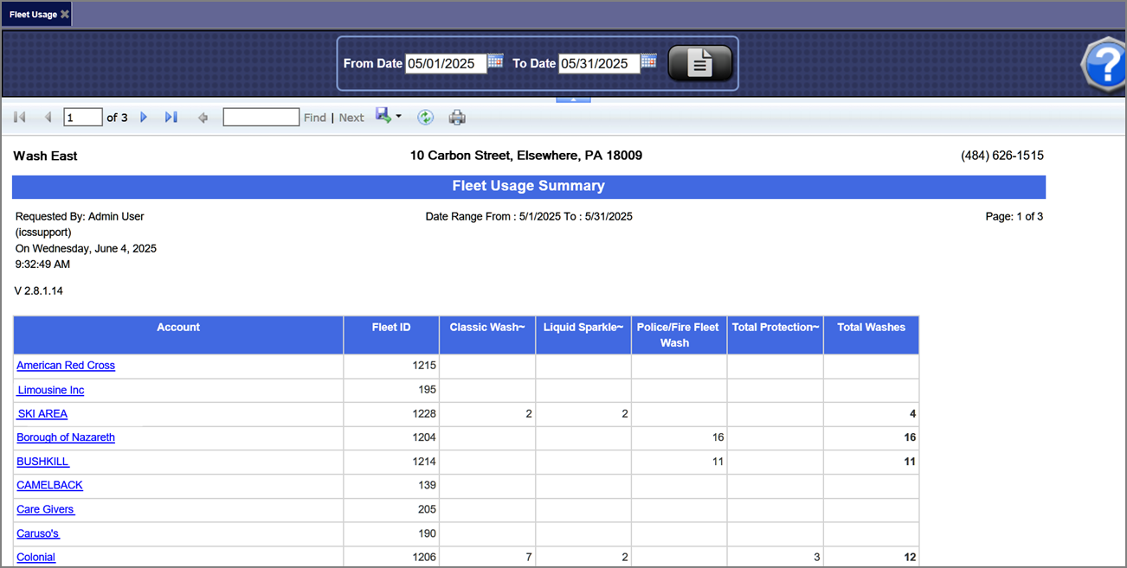Click the To Date input field
This screenshot has width=1127, height=568.
[x=599, y=64]
